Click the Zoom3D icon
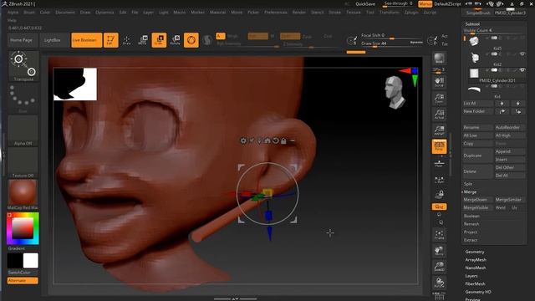The width and height of the screenshot is (535, 301). coord(439,267)
